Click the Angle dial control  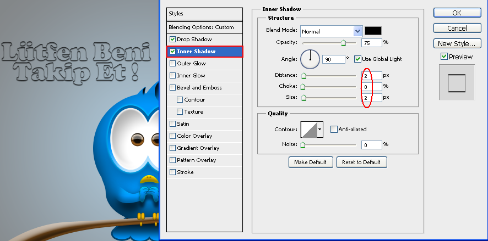pyautogui.click(x=310, y=59)
